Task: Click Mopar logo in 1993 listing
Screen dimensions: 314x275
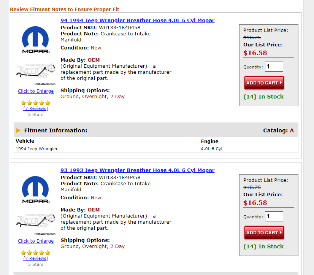Action: [35, 189]
